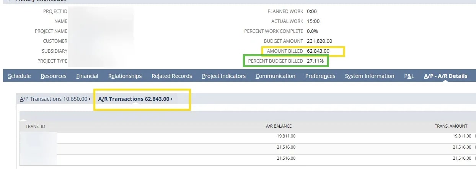This screenshot has width=476, height=178.
Task: Open the System Information tab
Action: tap(370, 76)
